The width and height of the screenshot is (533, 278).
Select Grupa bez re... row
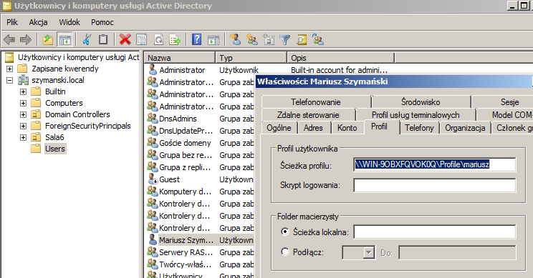point(186,155)
